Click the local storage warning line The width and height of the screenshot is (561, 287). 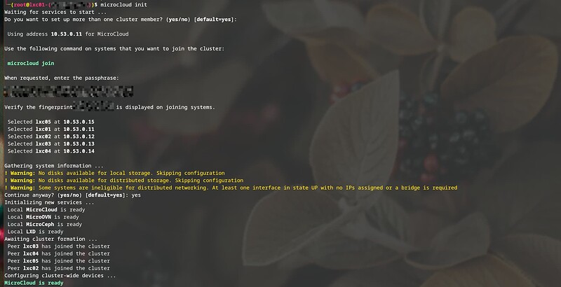[x=114, y=173]
